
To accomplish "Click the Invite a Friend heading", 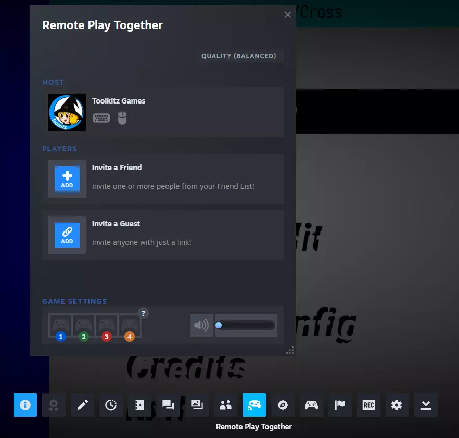I will coord(117,168).
